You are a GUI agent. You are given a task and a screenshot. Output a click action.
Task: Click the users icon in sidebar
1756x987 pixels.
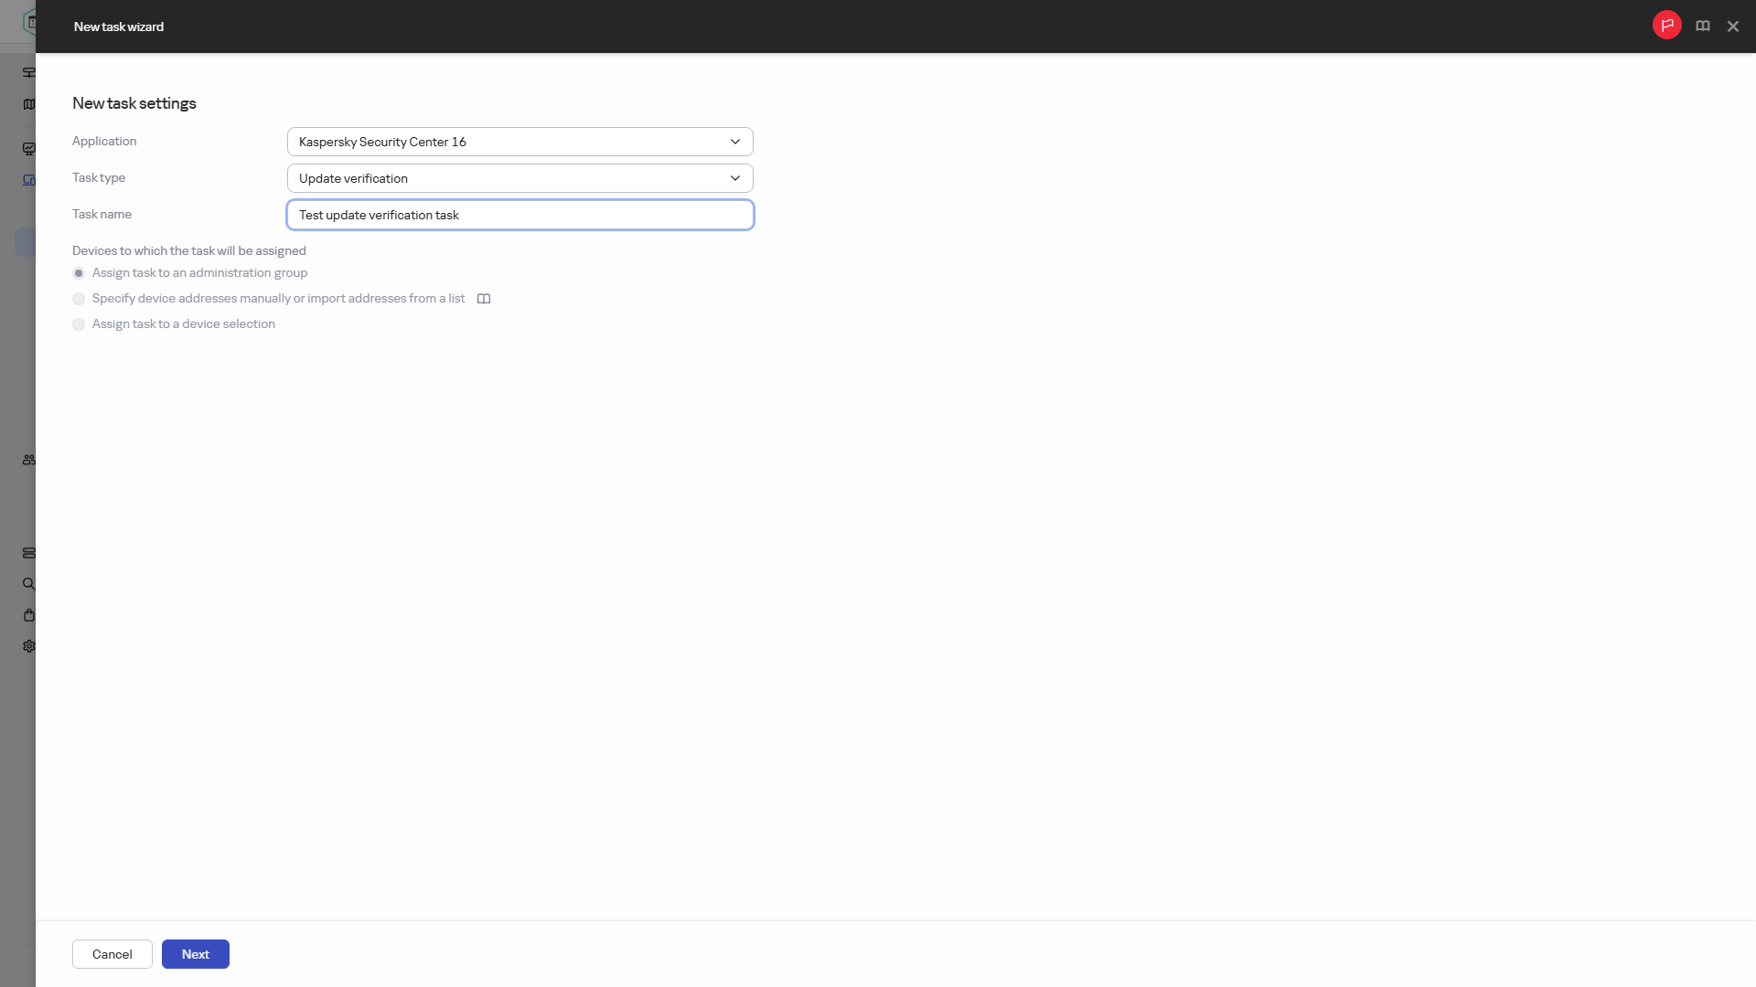29,460
